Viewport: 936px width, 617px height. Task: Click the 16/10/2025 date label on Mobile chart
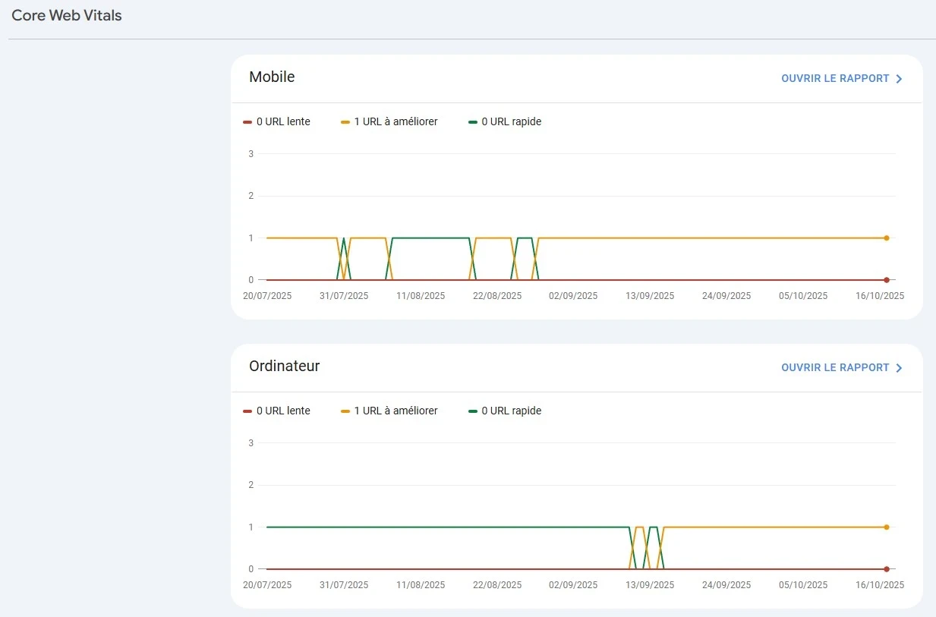coord(879,296)
